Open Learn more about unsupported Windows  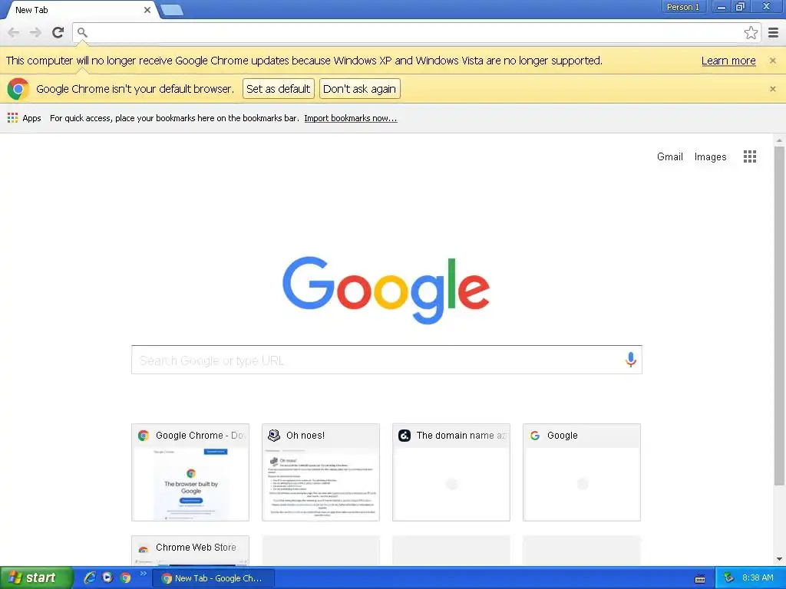point(728,61)
